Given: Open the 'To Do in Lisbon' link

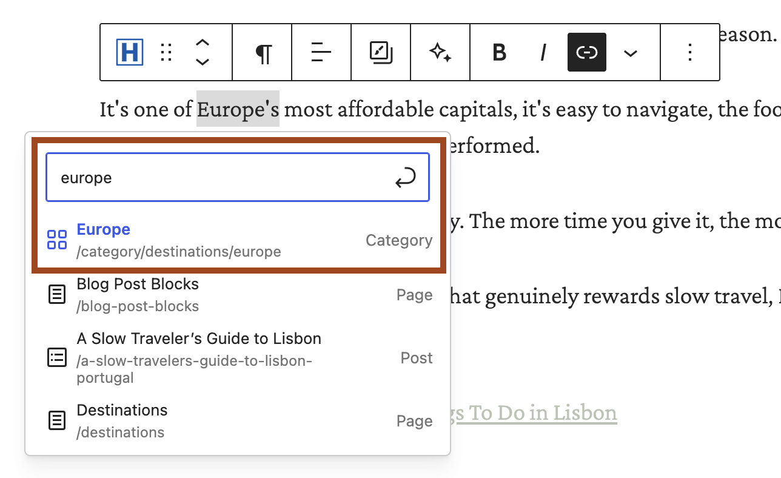Looking at the screenshot, I should click(x=543, y=413).
